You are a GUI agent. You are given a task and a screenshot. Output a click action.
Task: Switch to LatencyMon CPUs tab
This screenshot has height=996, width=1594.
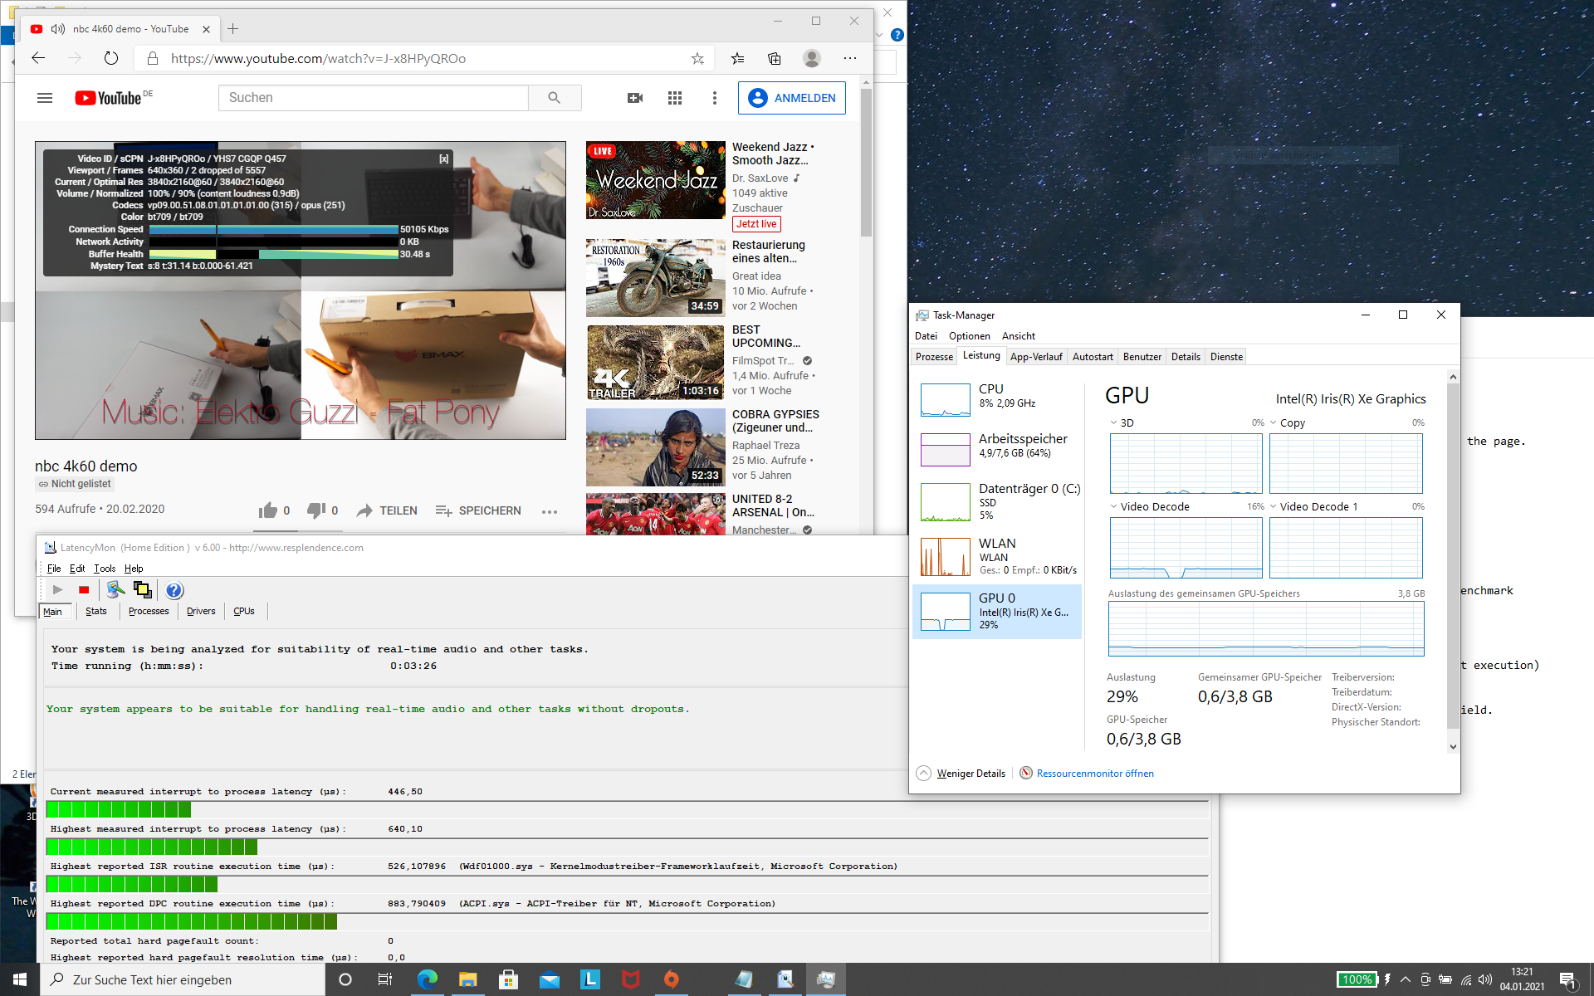click(244, 611)
